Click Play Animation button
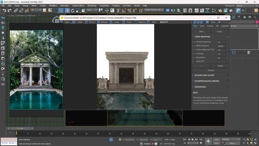Viewport: 259px width, 146px height. (x=193, y=140)
